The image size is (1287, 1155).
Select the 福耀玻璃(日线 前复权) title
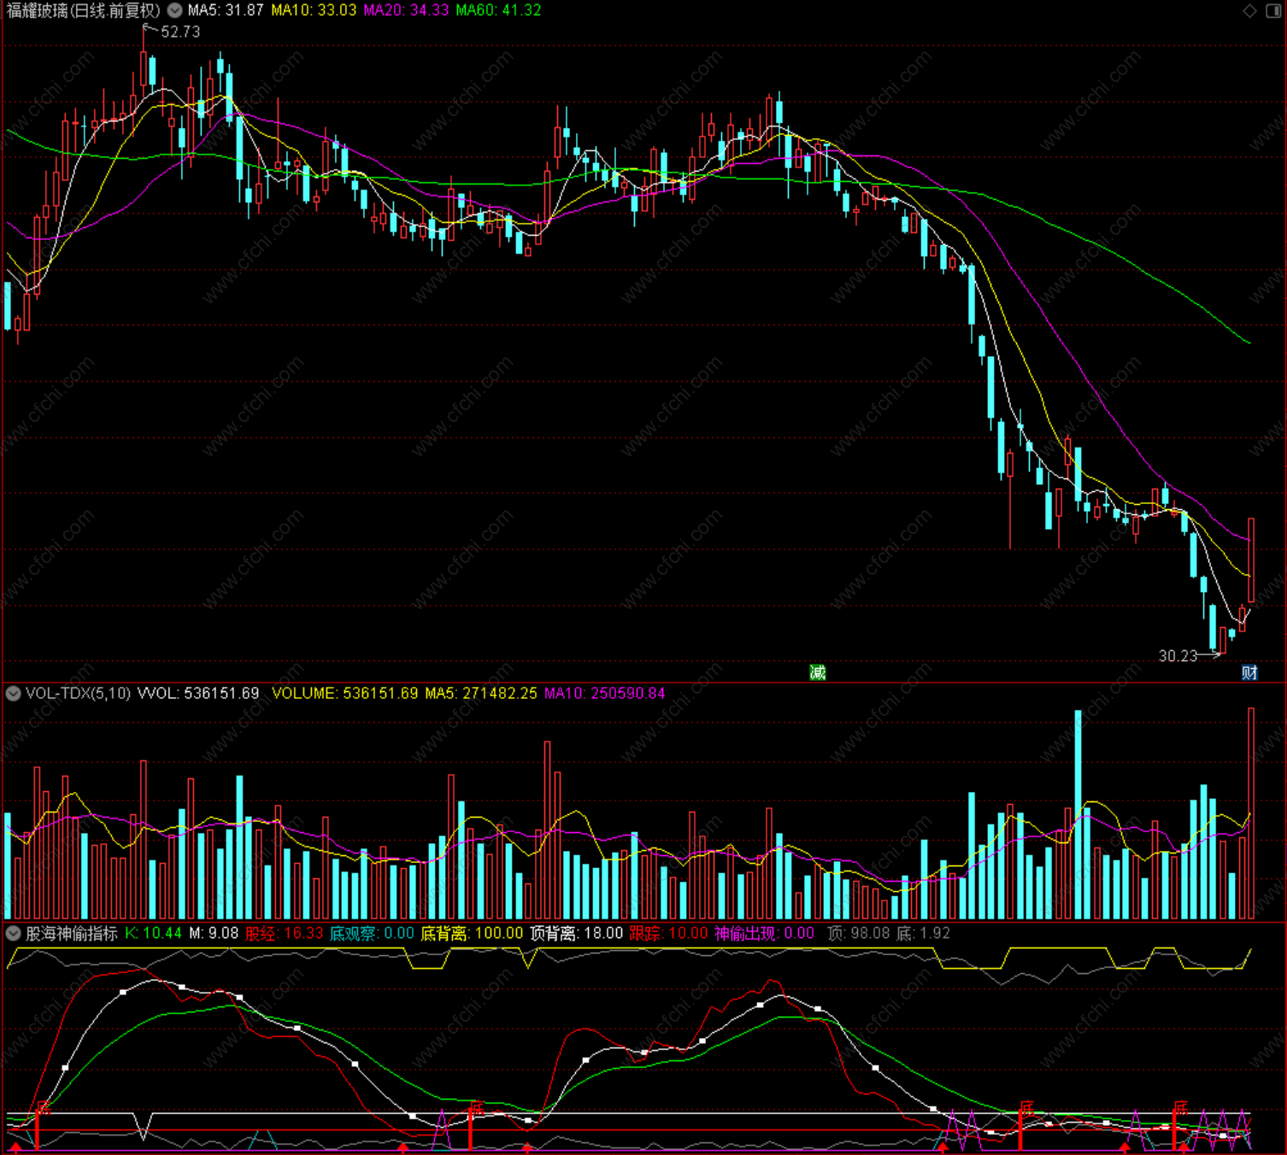tap(83, 11)
